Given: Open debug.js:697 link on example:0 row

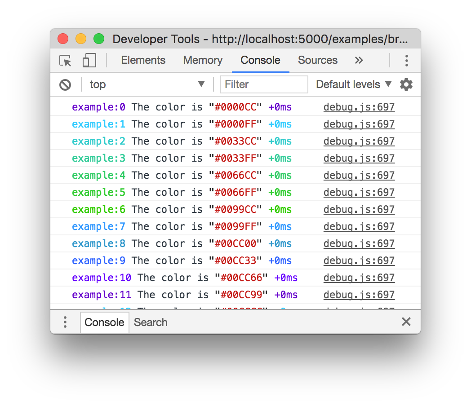Looking at the screenshot, I should tap(359, 107).
